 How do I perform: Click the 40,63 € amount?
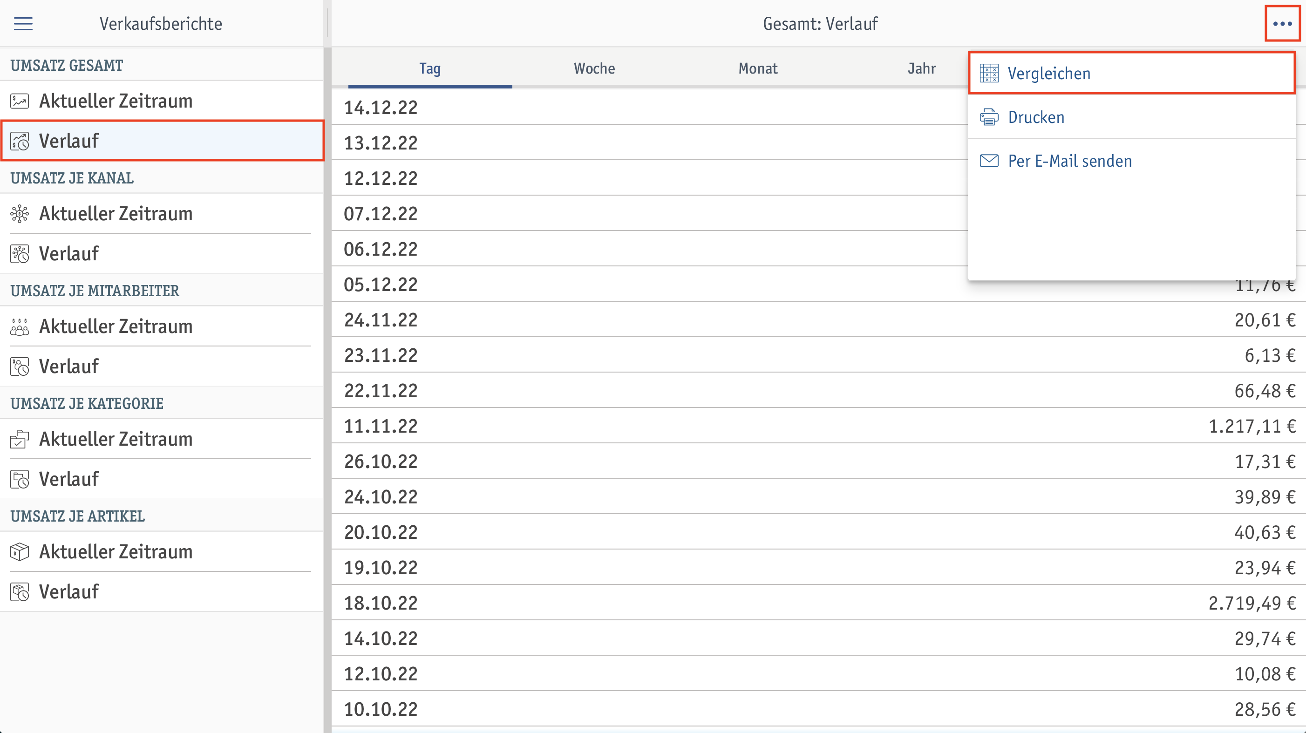(x=1265, y=532)
